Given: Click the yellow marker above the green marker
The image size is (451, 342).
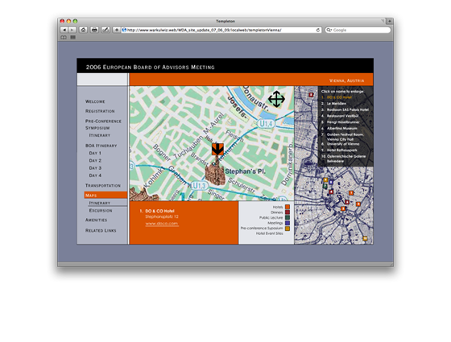Looking at the screenshot, I should 325,180.
